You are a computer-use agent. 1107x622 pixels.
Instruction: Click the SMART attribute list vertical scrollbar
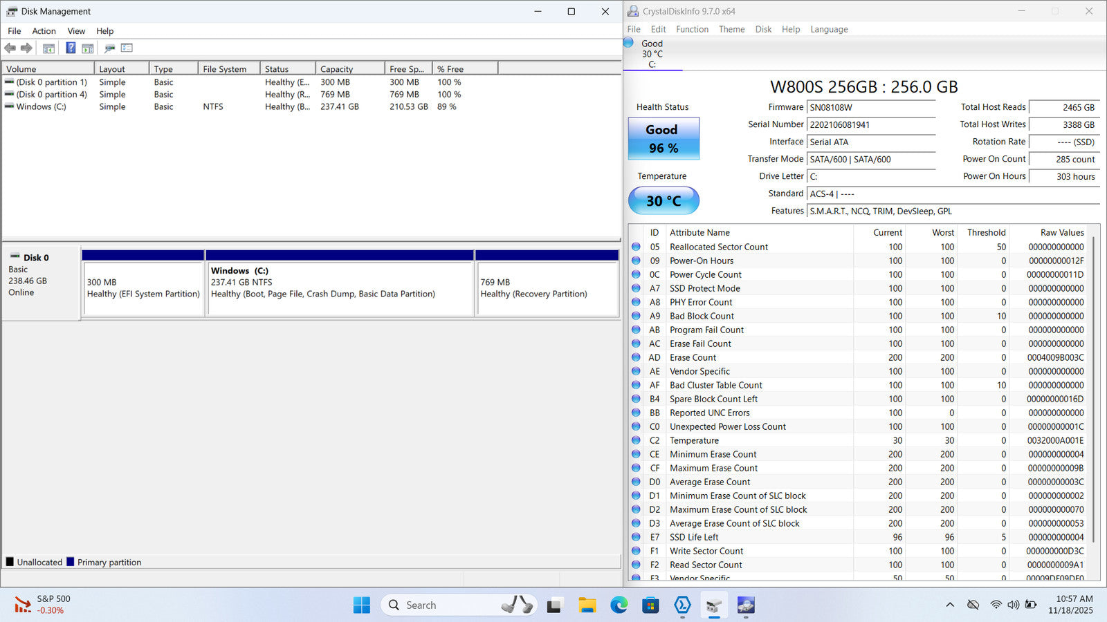(x=1093, y=387)
